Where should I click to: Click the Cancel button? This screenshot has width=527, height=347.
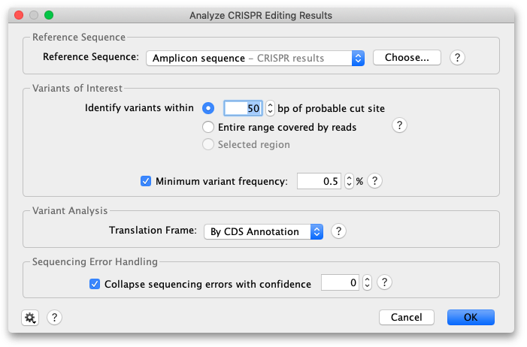point(407,317)
